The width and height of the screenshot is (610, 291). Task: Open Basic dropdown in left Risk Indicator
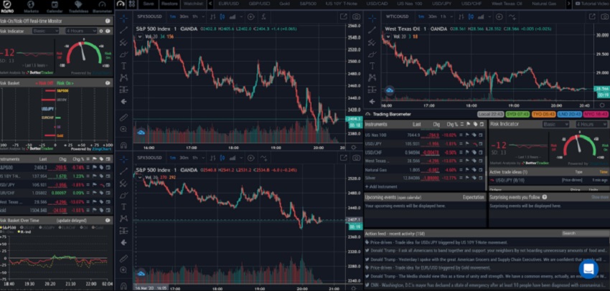[x=45, y=31]
